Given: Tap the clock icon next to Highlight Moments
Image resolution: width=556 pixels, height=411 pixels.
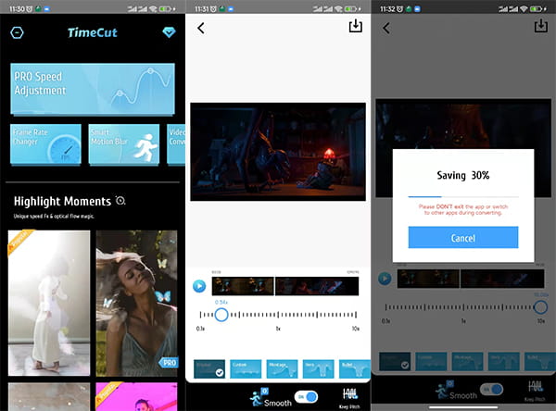Looking at the screenshot, I should (x=120, y=201).
